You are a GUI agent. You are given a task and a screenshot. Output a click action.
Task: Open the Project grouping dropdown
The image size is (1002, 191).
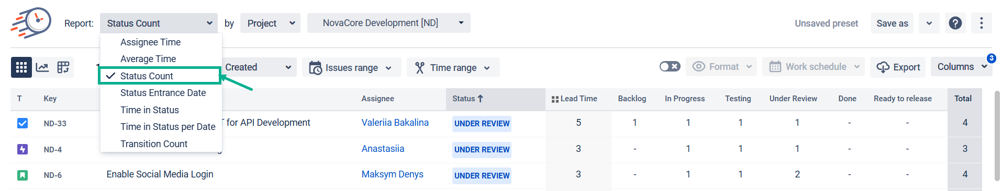pos(271,23)
